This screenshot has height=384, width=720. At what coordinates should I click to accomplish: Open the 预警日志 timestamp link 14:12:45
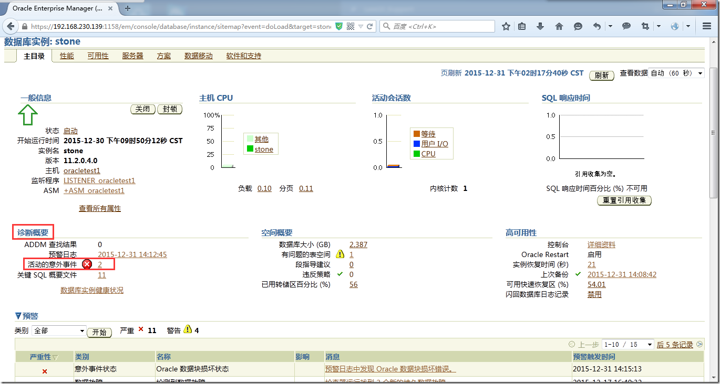(x=132, y=254)
